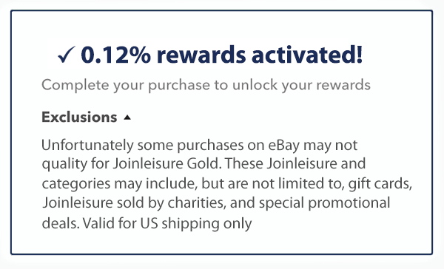Collapse the Exclusions section using triangle arrow
The width and height of the screenshot is (444, 269).
(127, 118)
